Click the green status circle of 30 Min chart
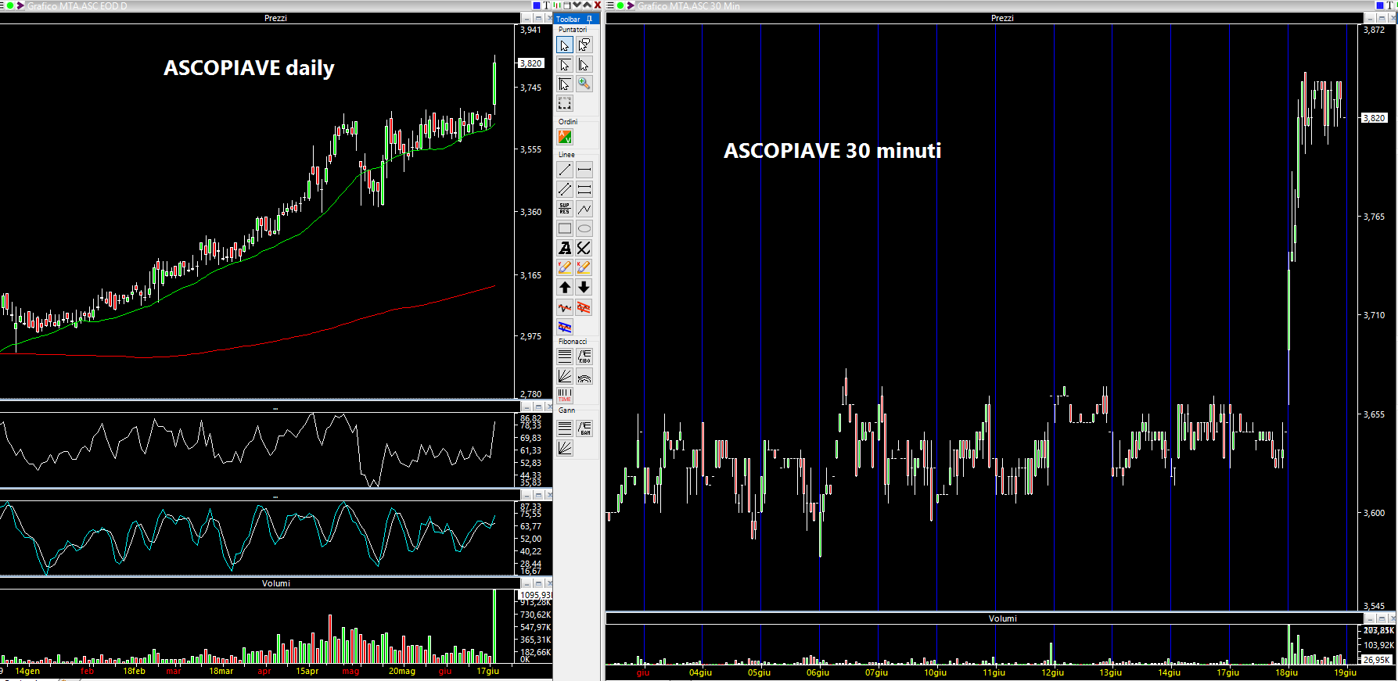Screen dimensions: 1398x681 click(620, 5)
